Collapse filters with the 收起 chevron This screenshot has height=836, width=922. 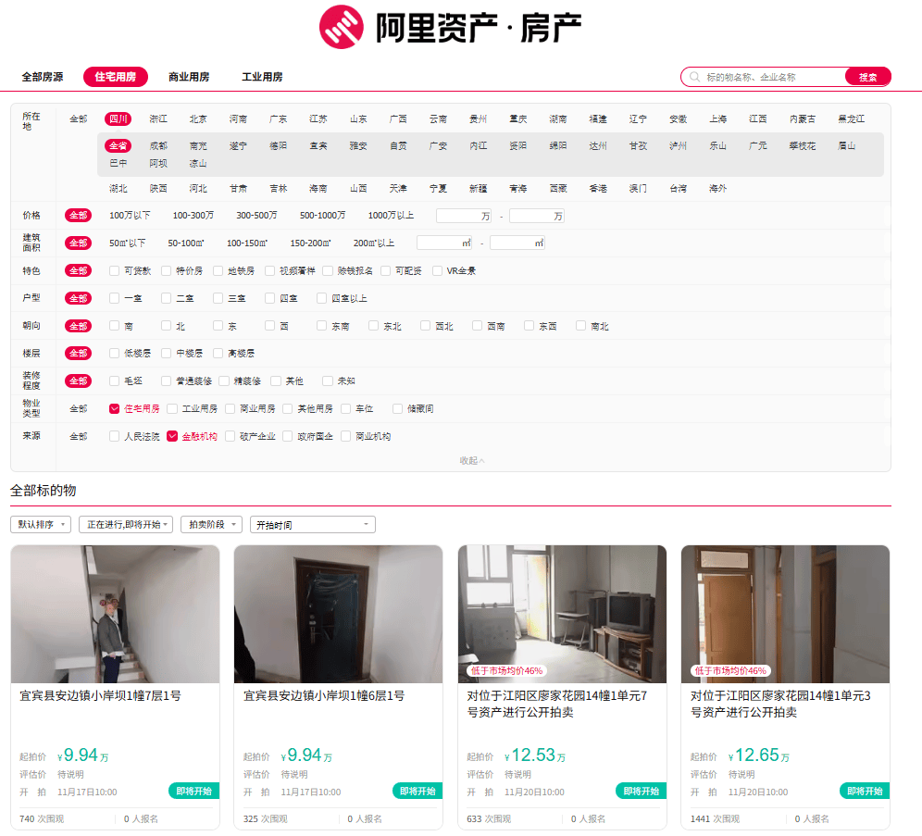point(472,460)
